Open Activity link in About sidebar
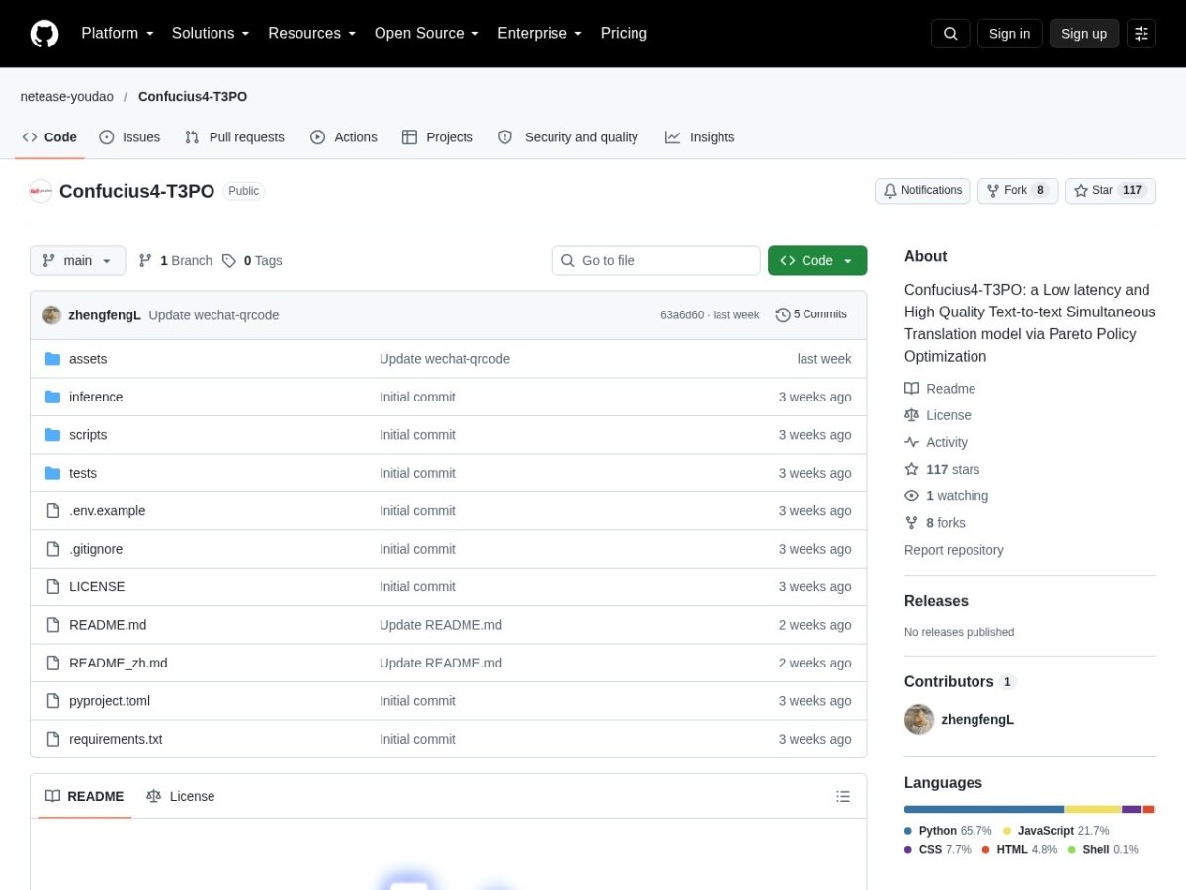The height and width of the screenshot is (890, 1186). coord(936,442)
